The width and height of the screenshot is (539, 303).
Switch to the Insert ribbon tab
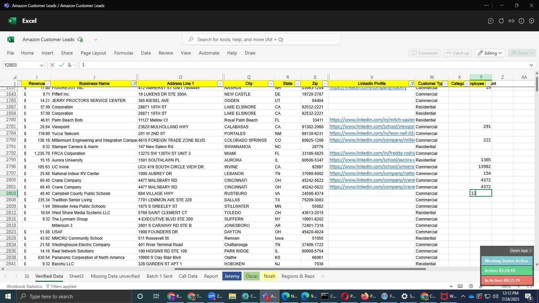[47, 53]
